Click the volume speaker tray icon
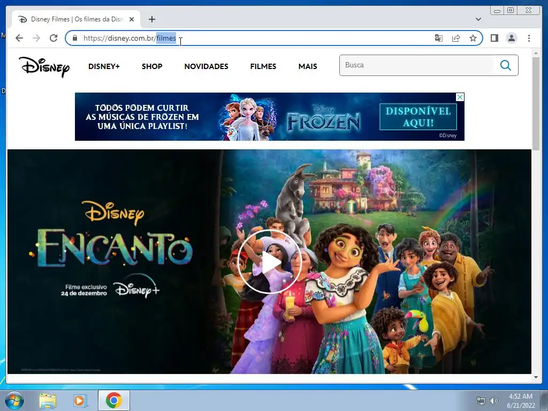The width and height of the screenshot is (548, 411). tap(493, 401)
